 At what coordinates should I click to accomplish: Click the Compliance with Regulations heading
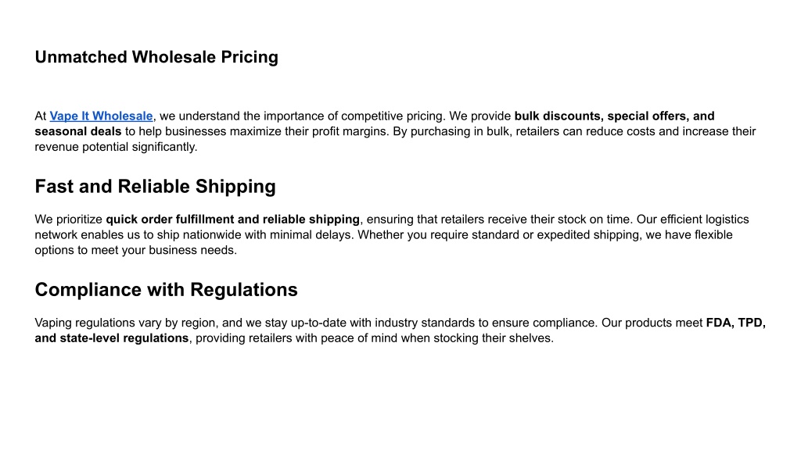coord(166,290)
